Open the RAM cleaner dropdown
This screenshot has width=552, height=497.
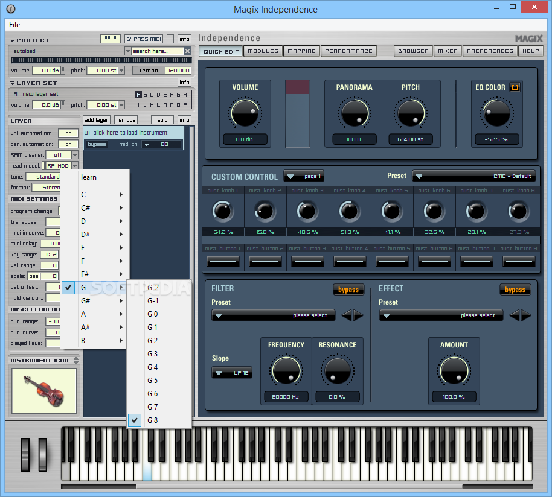(75, 155)
